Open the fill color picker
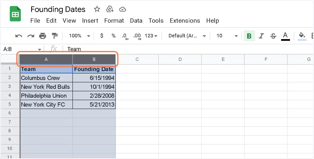This screenshot has width=314, height=159. click(302, 36)
